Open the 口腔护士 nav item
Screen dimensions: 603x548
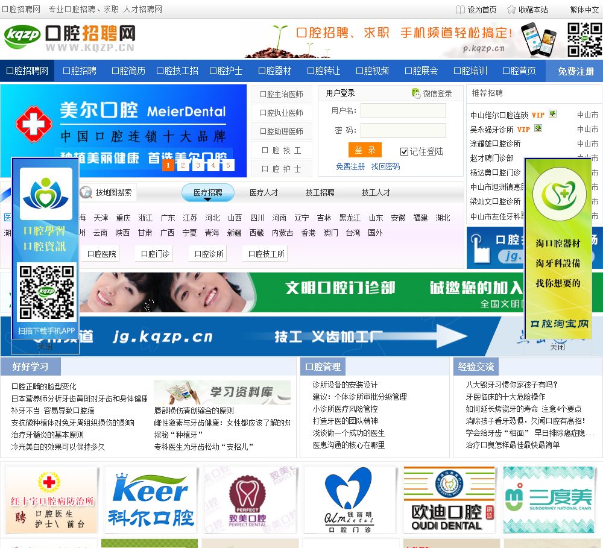(x=226, y=71)
